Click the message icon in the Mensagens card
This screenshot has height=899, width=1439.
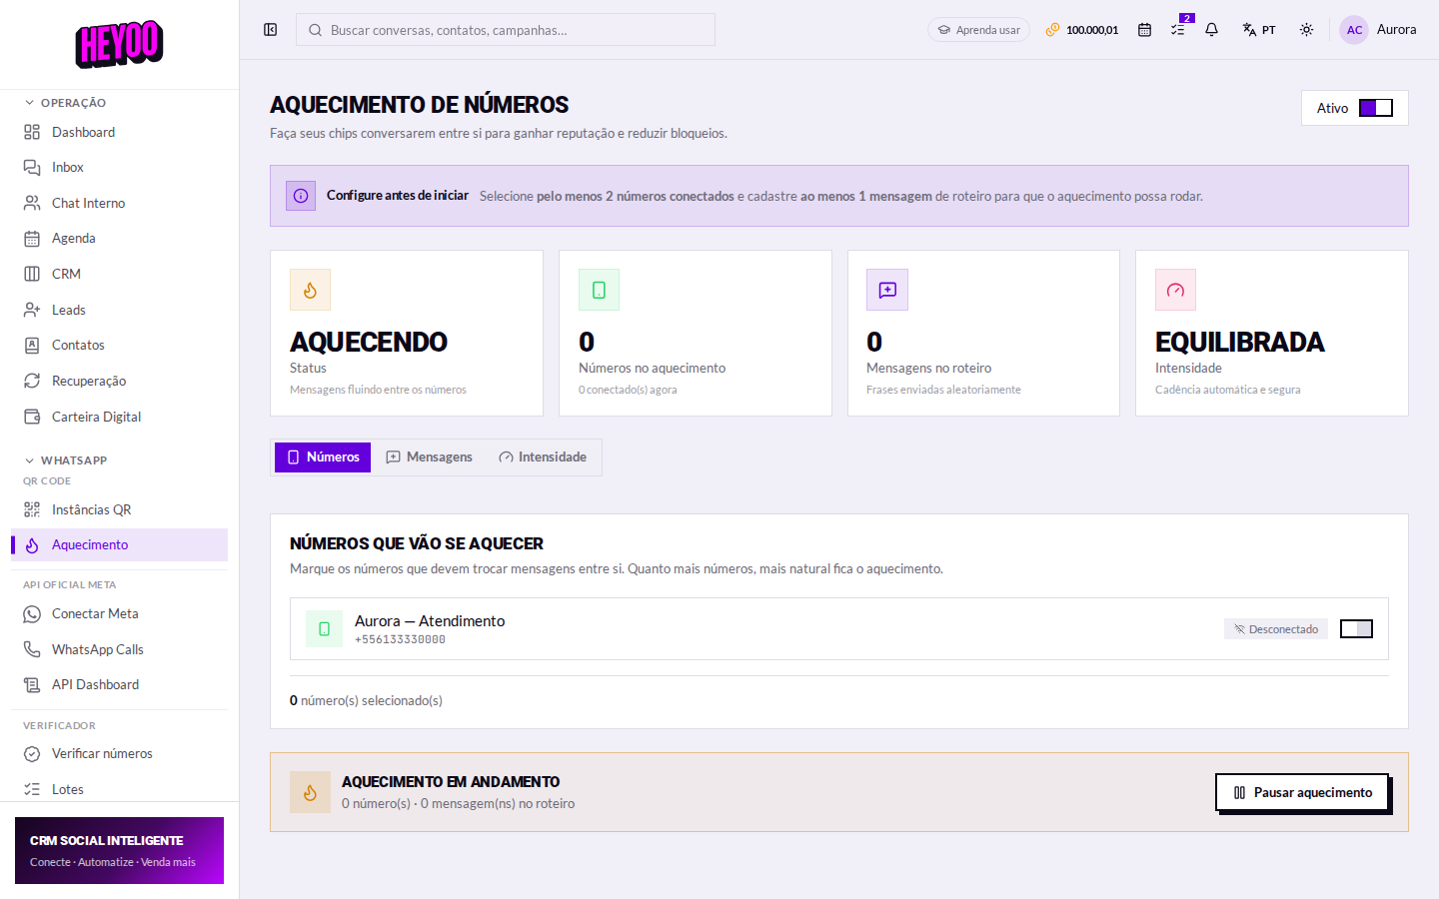(x=887, y=290)
